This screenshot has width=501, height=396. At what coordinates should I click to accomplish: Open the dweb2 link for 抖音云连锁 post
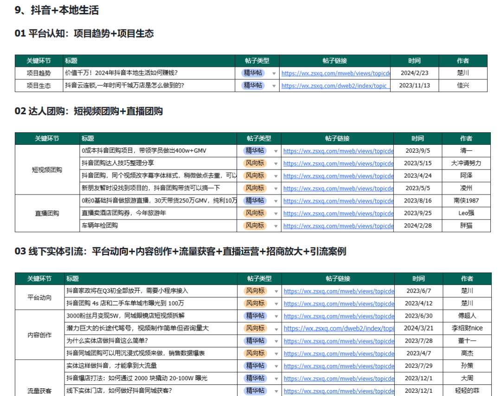[334, 86]
